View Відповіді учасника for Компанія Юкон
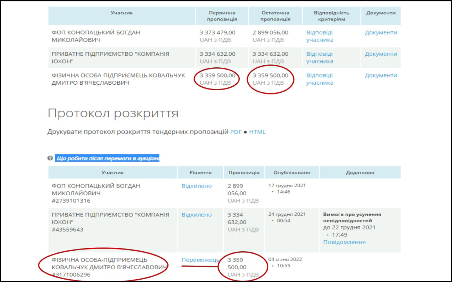 (x=320, y=57)
